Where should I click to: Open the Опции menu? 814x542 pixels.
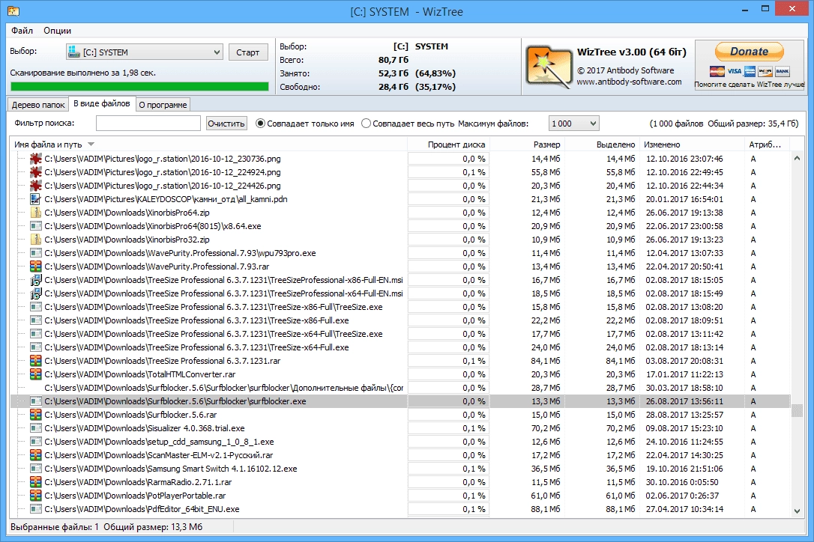point(57,31)
